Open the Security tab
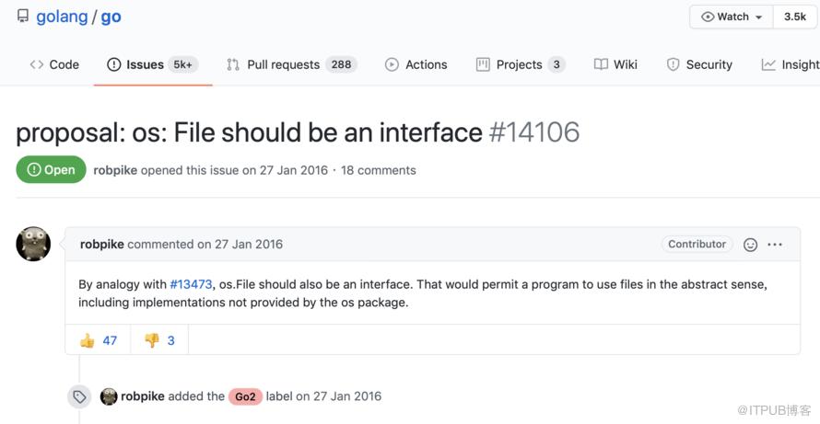 [x=699, y=64]
